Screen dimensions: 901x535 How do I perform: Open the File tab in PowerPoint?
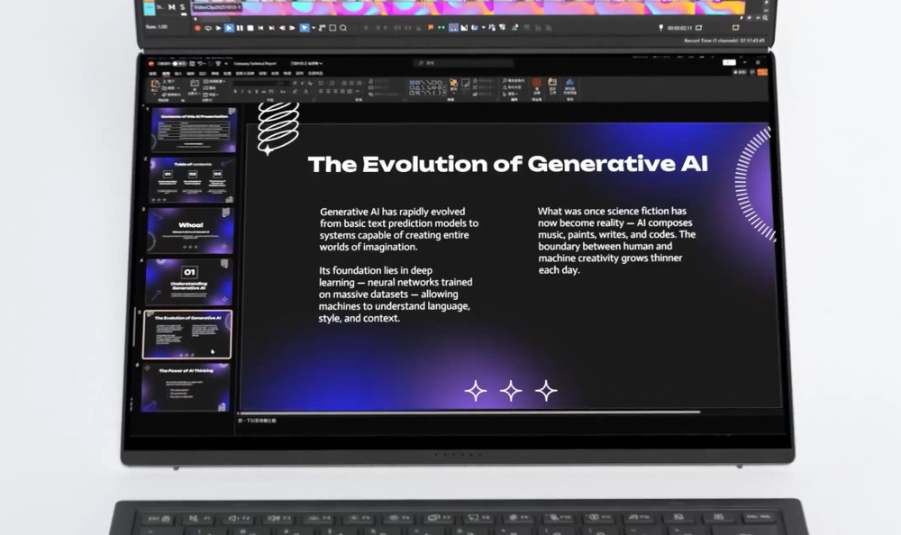[153, 74]
